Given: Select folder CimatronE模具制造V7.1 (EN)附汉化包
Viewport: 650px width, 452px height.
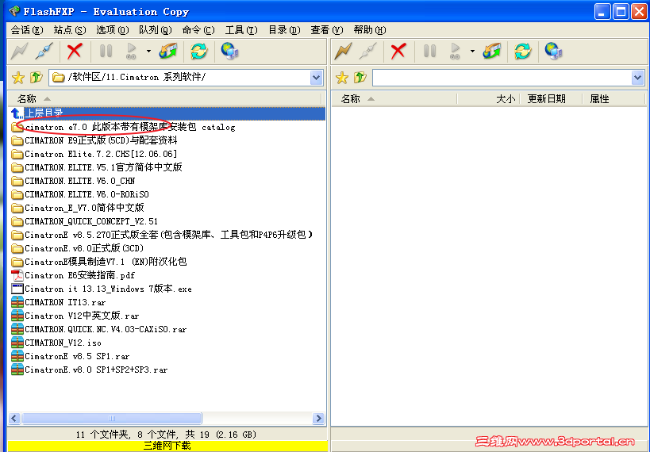Looking at the screenshot, I should tap(99, 262).
